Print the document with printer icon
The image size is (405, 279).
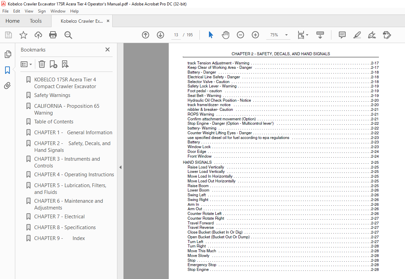[x=53, y=35]
